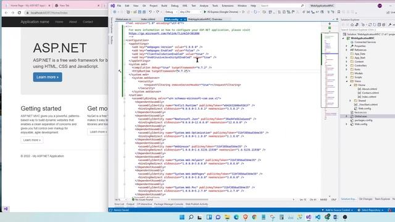
Task: Open Add to Source Control dropdown
Action: (337, 210)
